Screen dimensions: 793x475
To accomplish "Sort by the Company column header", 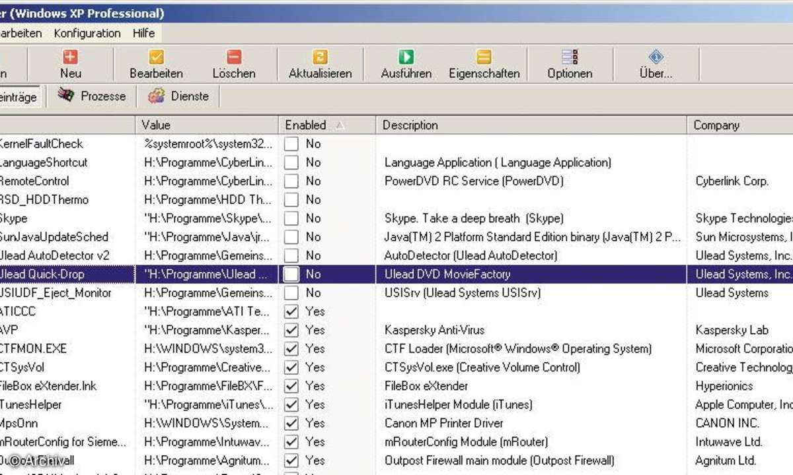I will 740,125.
